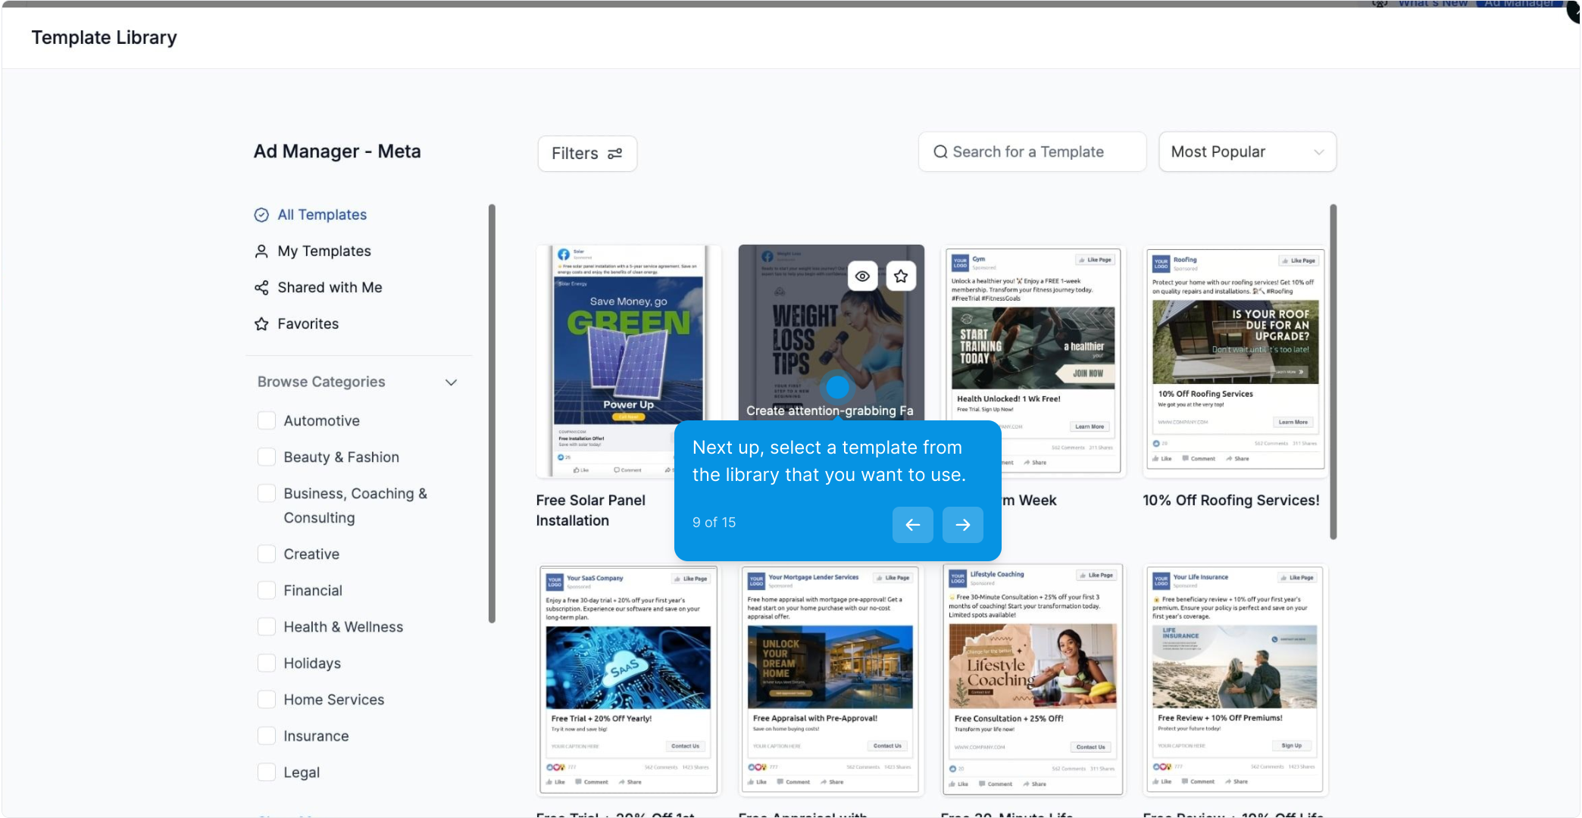Viewport: 1582px width, 818px height.
Task: Focus the Search for a Template field
Action: 1032,151
